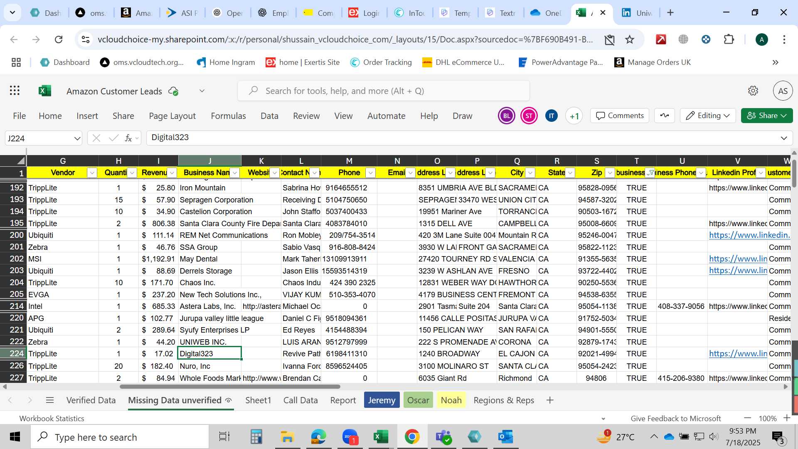
Task: Open the Zip column filter dropdown
Action: point(610,173)
